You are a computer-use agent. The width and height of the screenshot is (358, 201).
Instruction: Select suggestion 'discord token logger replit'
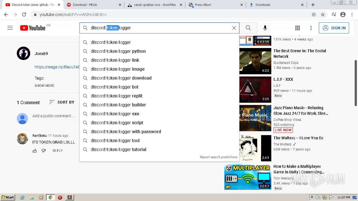tap(159, 96)
